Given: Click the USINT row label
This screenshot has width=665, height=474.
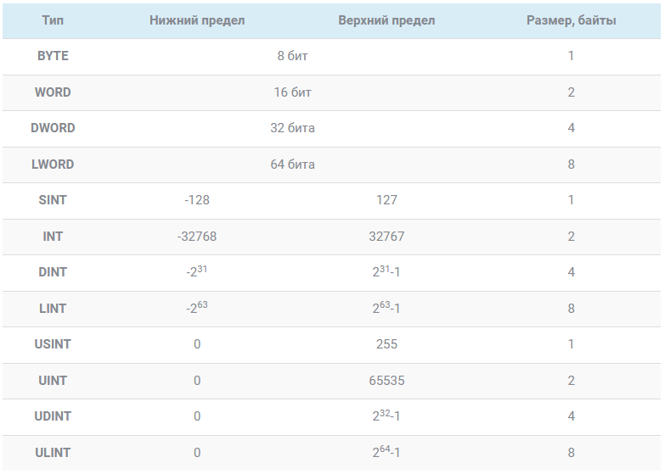Looking at the screenshot, I should (53, 344).
